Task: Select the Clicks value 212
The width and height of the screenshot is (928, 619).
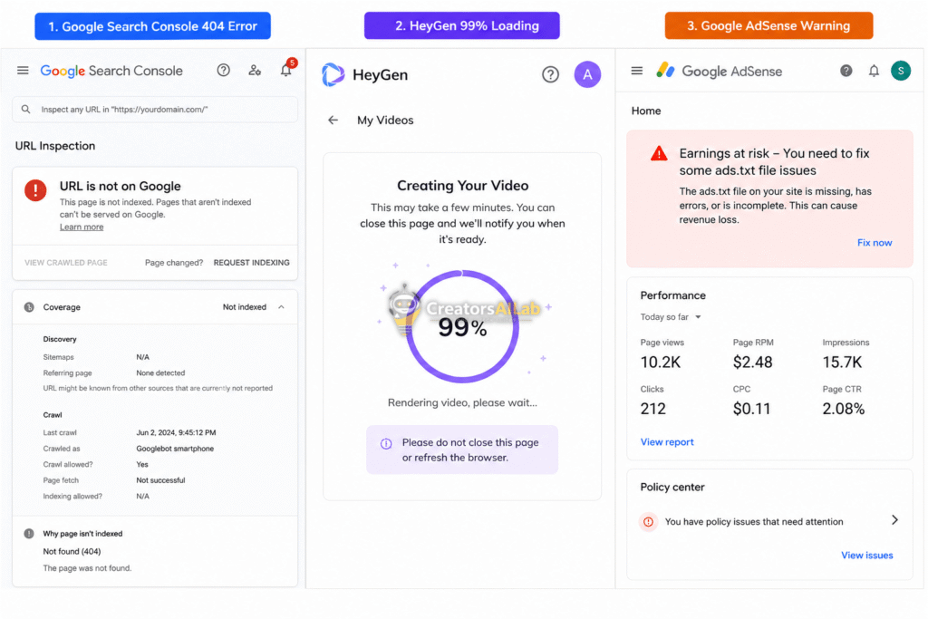Action: coord(652,409)
